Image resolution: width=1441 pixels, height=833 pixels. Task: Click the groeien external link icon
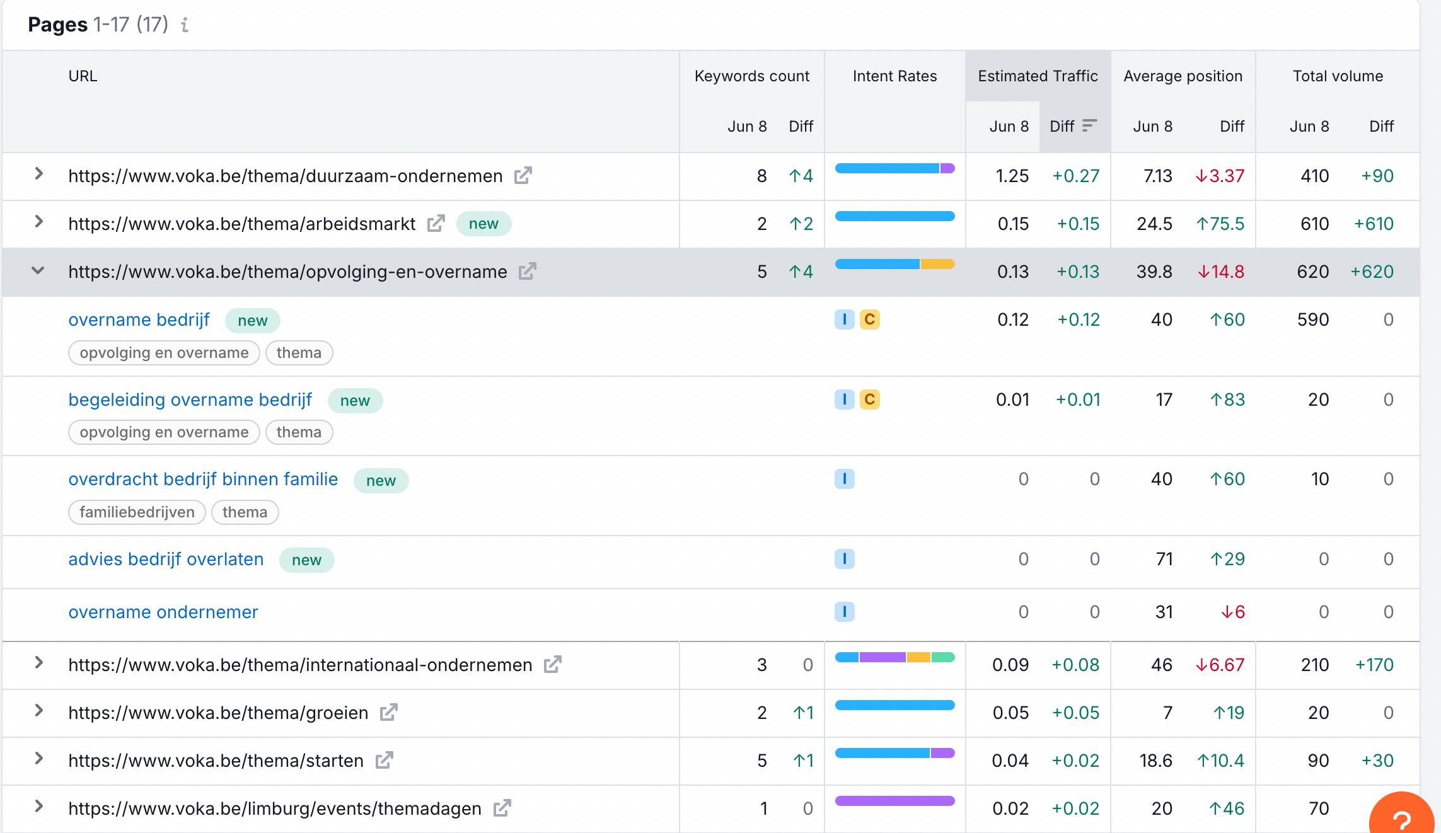[x=388, y=713]
